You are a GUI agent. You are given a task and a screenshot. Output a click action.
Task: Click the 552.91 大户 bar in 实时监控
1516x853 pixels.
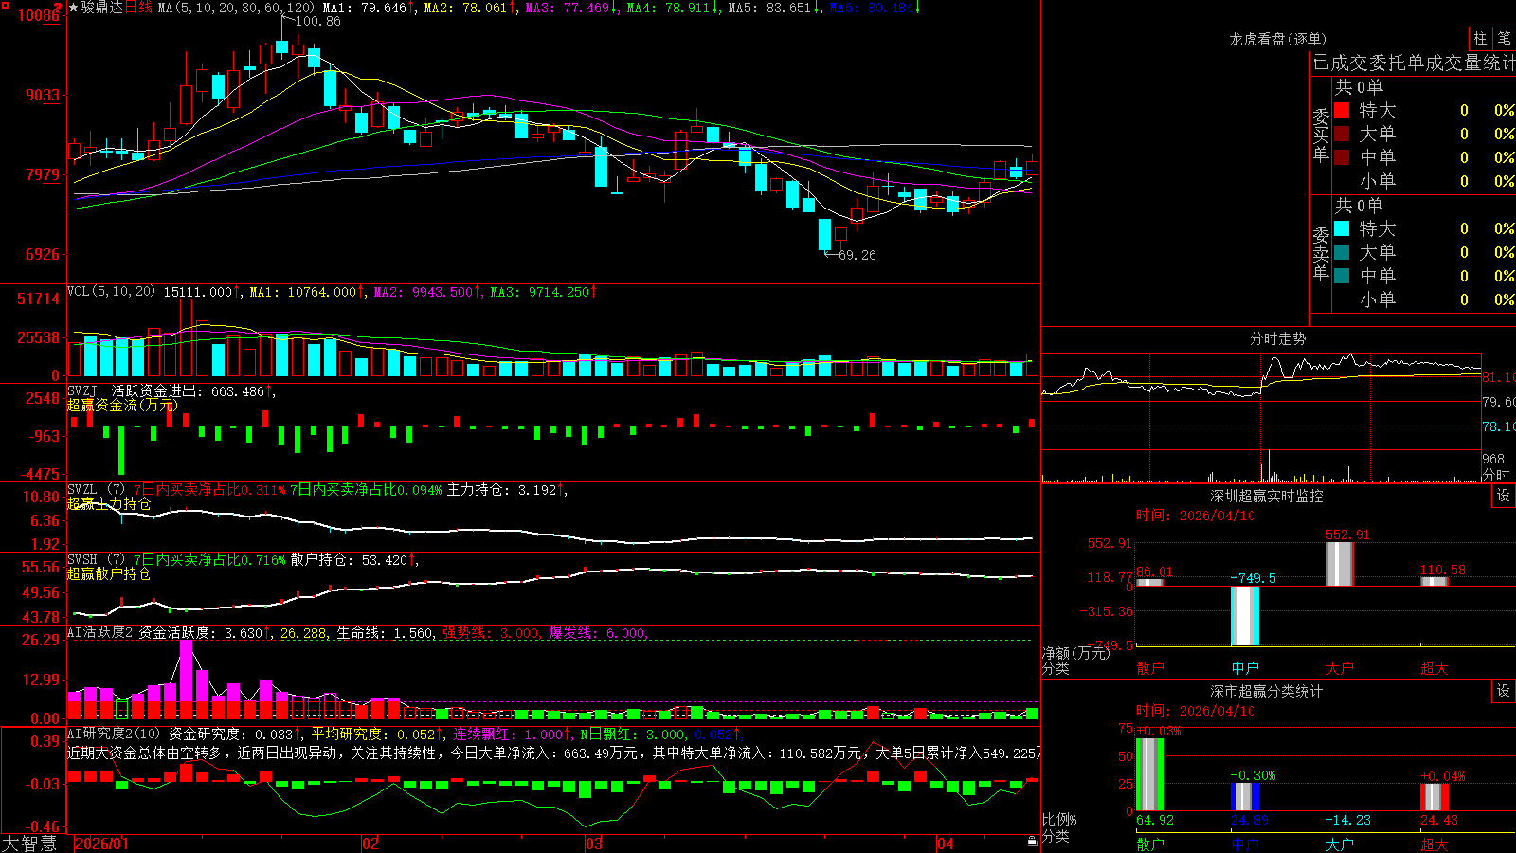pos(1339,564)
